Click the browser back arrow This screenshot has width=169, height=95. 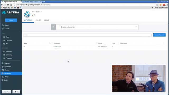point(2,5)
